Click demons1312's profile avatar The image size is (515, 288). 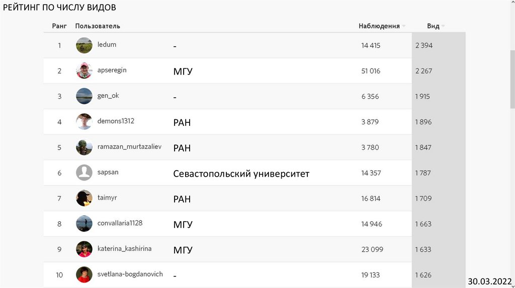click(84, 122)
